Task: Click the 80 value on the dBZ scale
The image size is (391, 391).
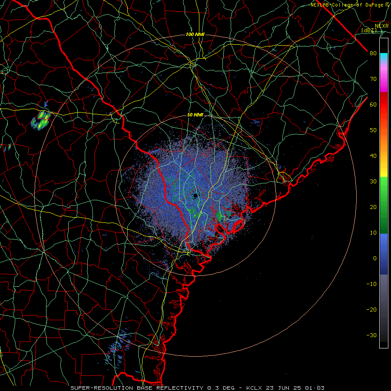Action: coord(373,53)
